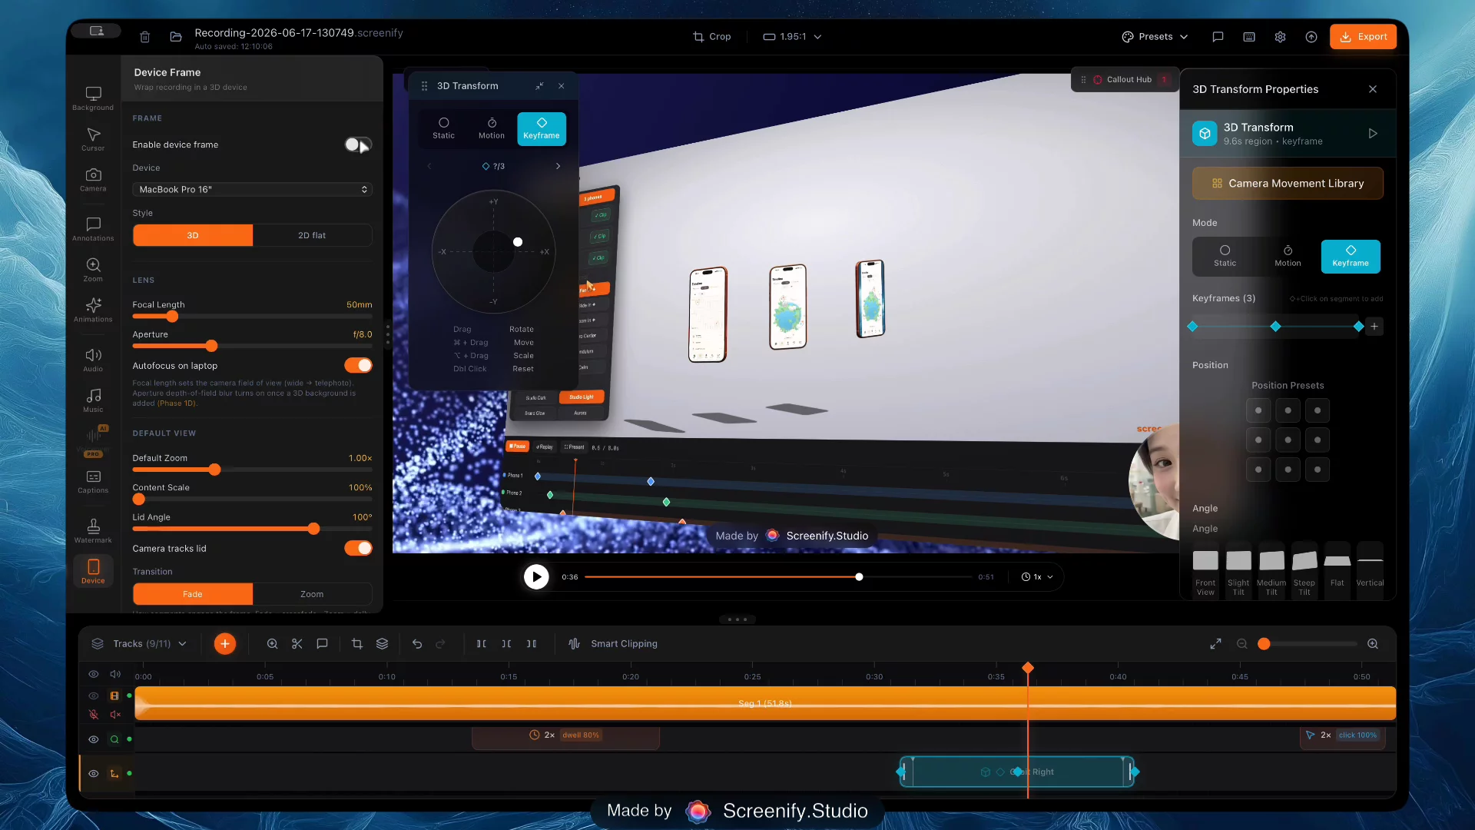The height and width of the screenshot is (830, 1475).
Task: Adjust the Lid Angle slider handle
Action: tap(313, 529)
